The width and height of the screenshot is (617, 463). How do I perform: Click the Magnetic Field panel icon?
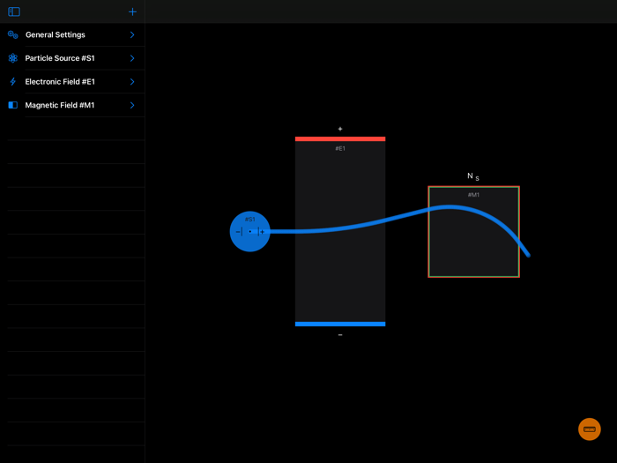[13, 105]
